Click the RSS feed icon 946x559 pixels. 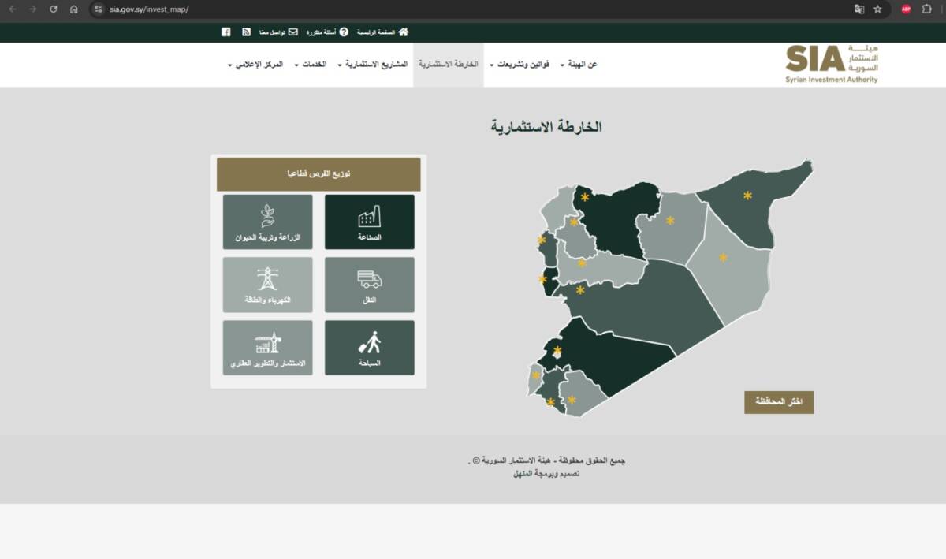pos(247,32)
